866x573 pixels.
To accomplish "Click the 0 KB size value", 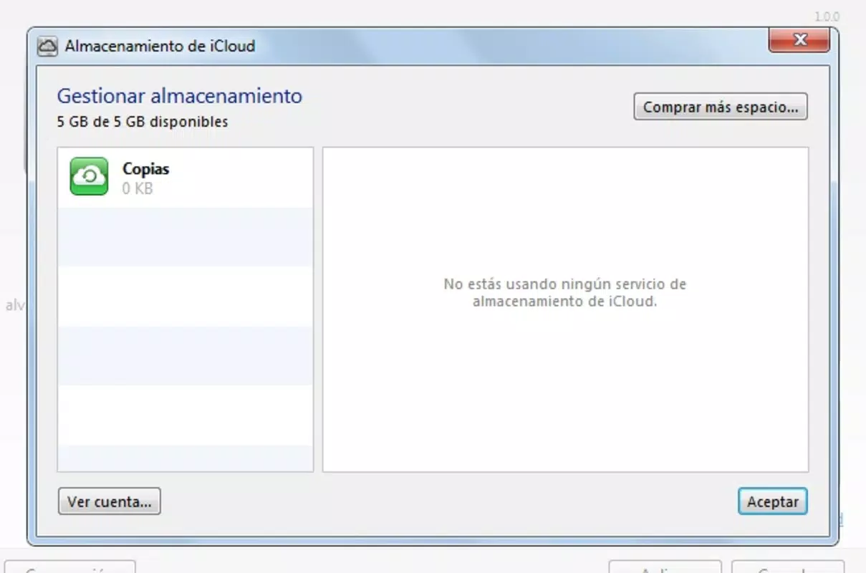I will (138, 189).
